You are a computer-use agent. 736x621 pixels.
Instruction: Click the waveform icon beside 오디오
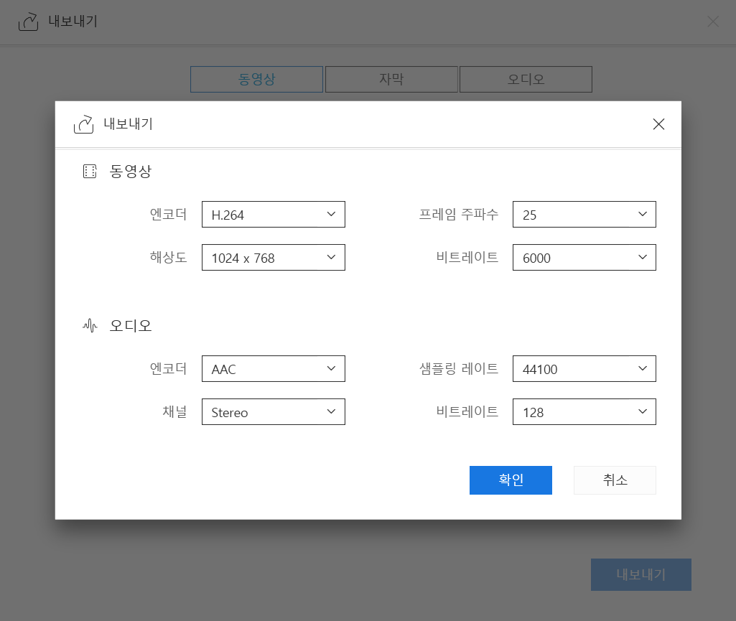(89, 324)
